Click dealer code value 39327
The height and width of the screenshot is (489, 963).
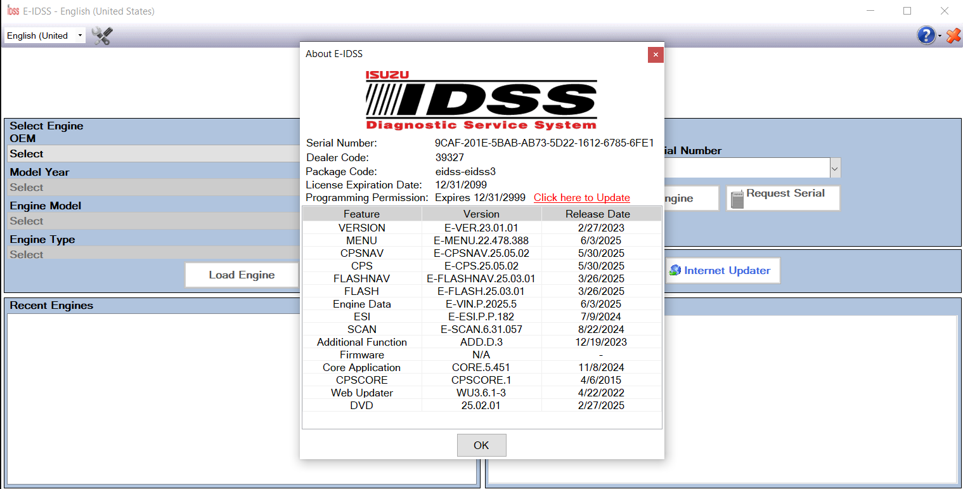click(449, 157)
